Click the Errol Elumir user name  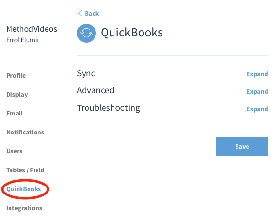point(23,40)
